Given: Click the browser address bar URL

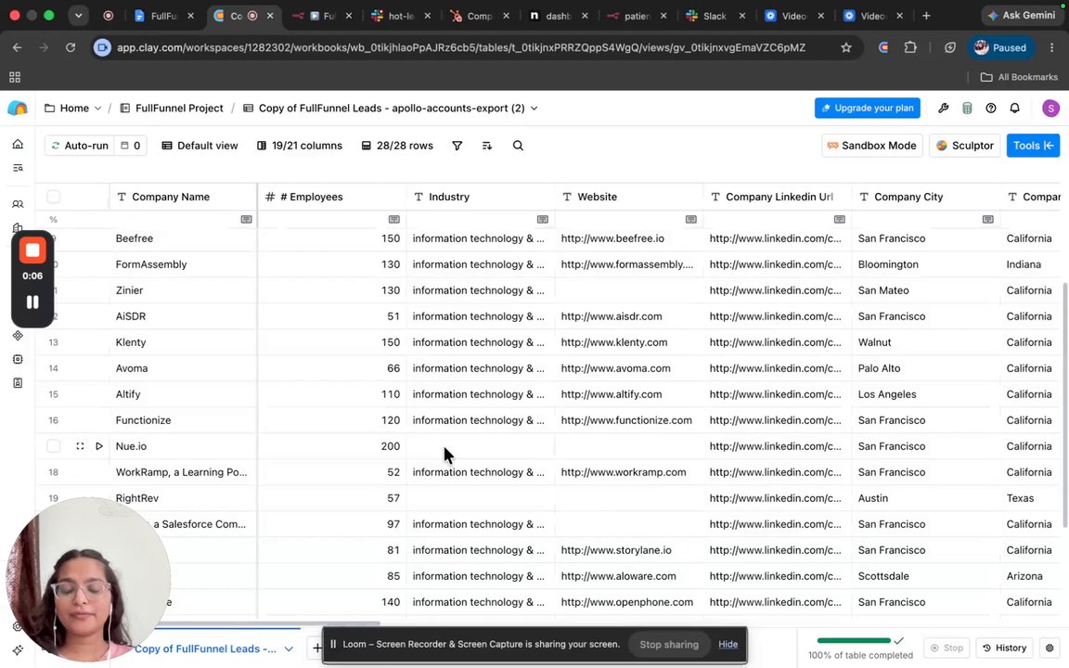Looking at the screenshot, I should (x=461, y=47).
